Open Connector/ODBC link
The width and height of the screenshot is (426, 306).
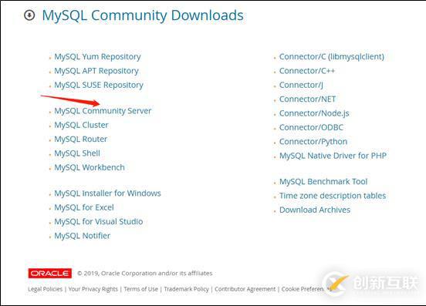[311, 127]
